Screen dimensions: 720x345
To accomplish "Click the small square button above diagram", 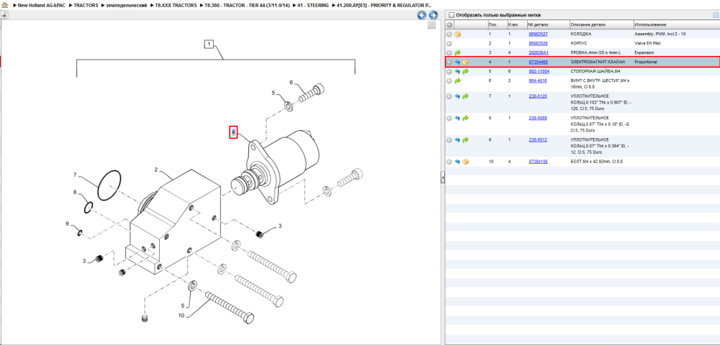I will [x=431, y=25].
